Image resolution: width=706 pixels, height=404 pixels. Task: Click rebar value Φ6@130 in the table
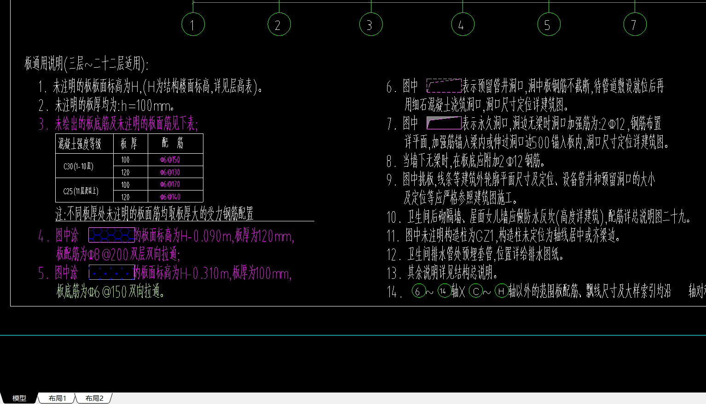170,172
